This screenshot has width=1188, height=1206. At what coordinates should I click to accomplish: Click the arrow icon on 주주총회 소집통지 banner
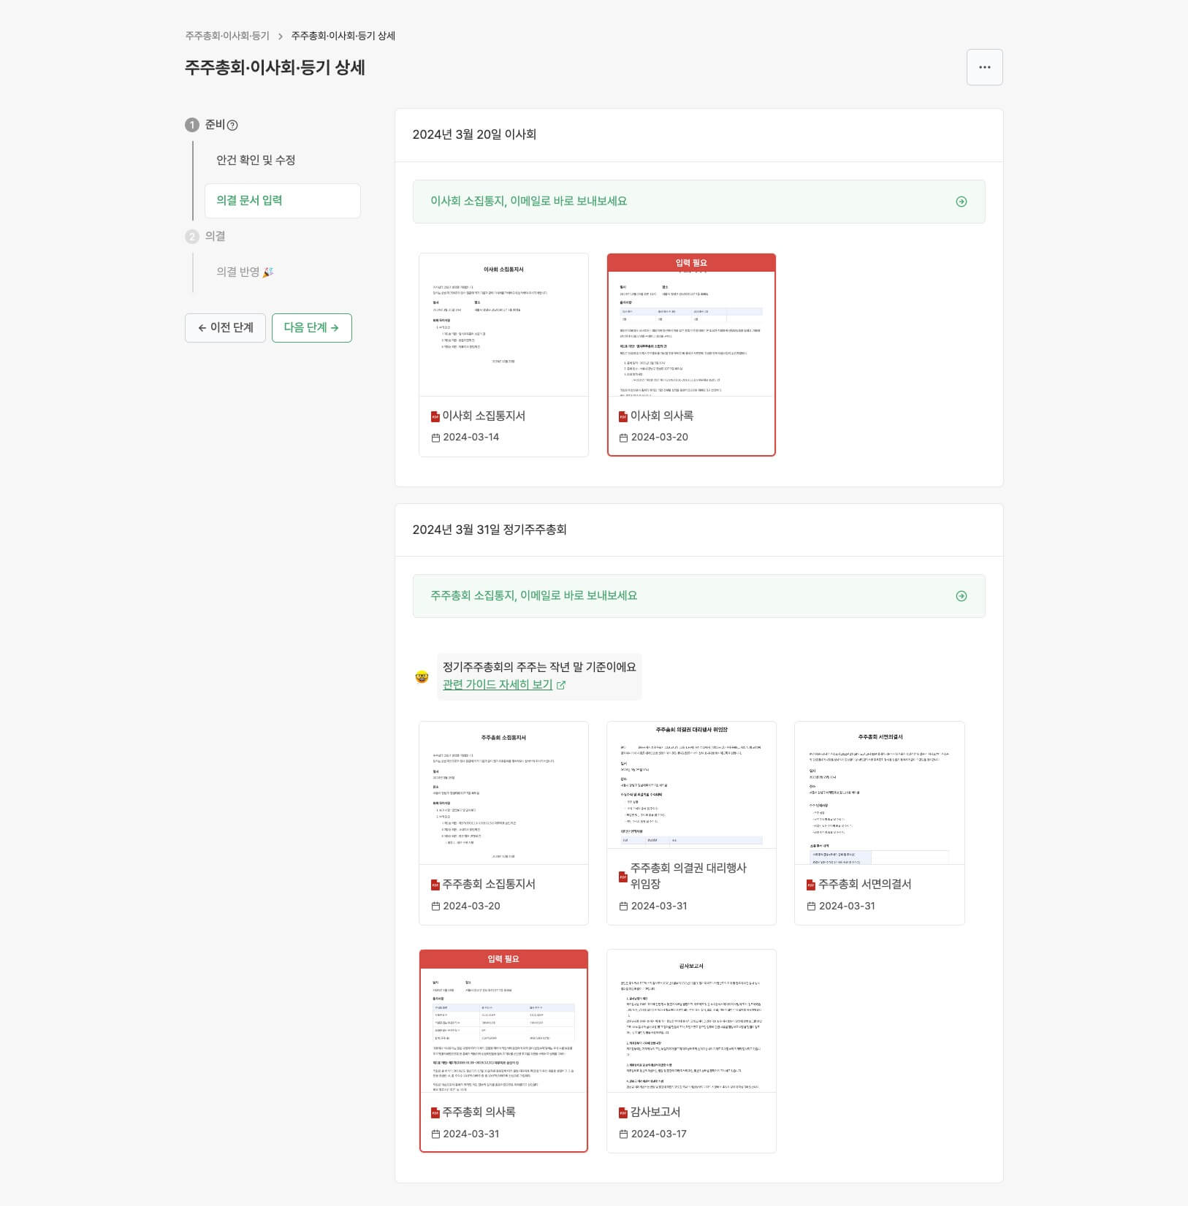point(963,595)
